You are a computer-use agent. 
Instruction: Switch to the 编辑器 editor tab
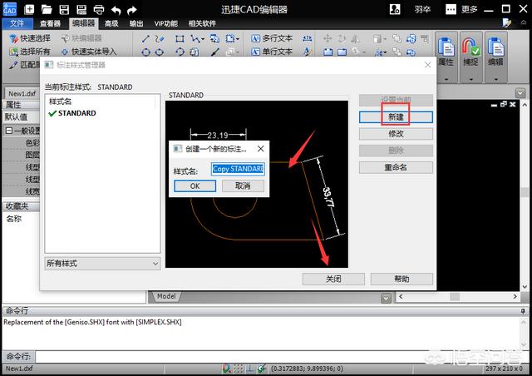coord(83,23)
